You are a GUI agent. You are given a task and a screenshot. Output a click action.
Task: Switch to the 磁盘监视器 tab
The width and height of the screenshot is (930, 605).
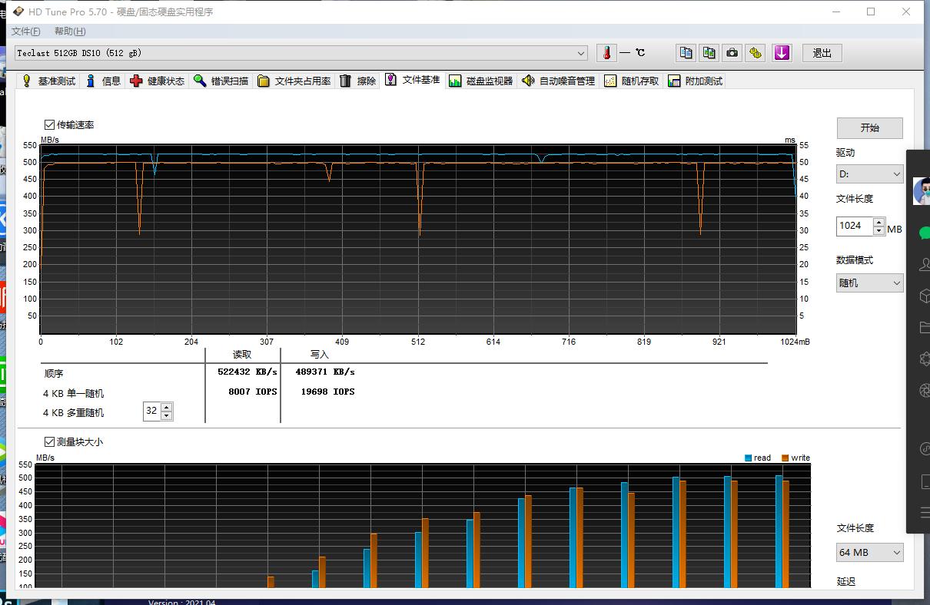pos(481,81)
